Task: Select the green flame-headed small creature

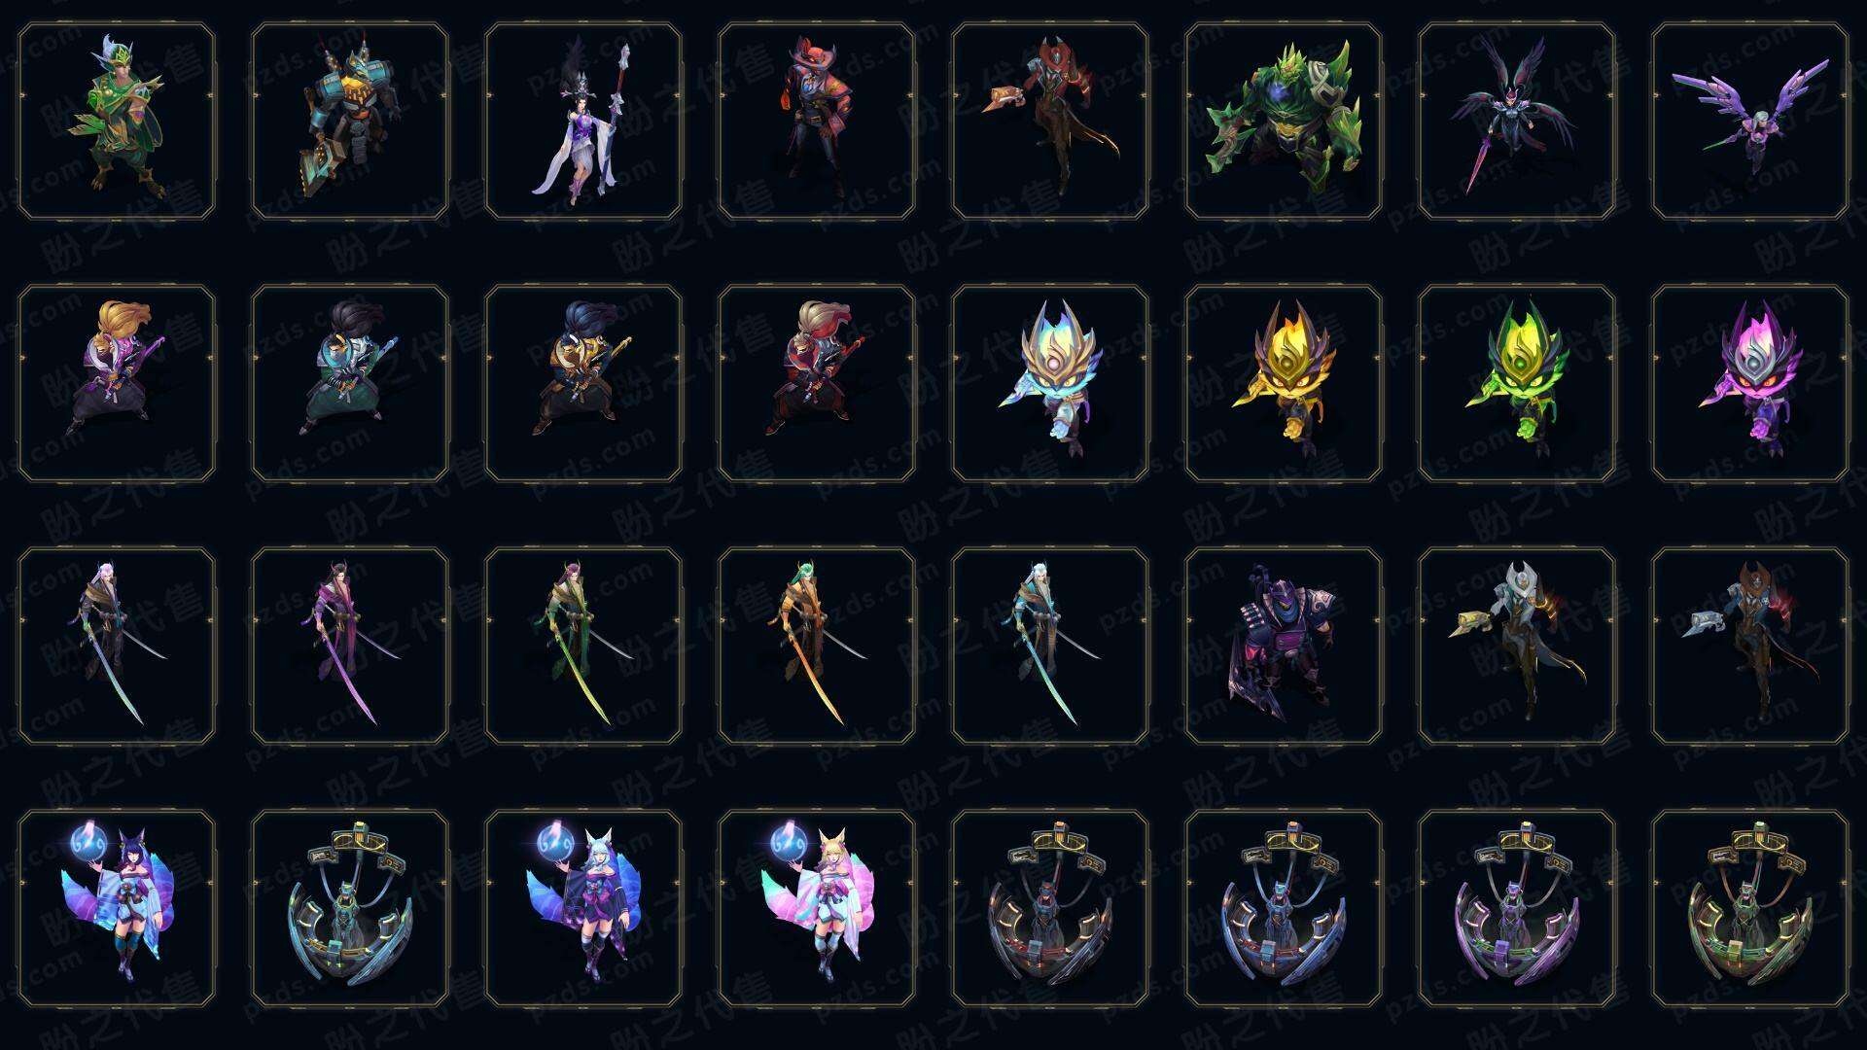Action: tap(1517, 383)
